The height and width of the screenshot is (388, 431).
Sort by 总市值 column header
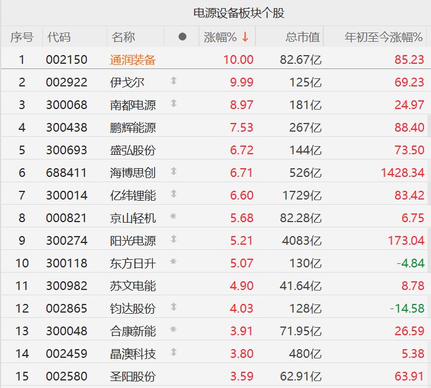pyautogui.click(x=302, y=37)
